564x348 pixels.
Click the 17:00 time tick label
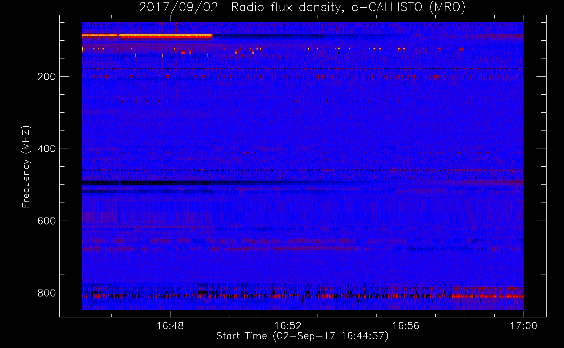coord(524,326)
